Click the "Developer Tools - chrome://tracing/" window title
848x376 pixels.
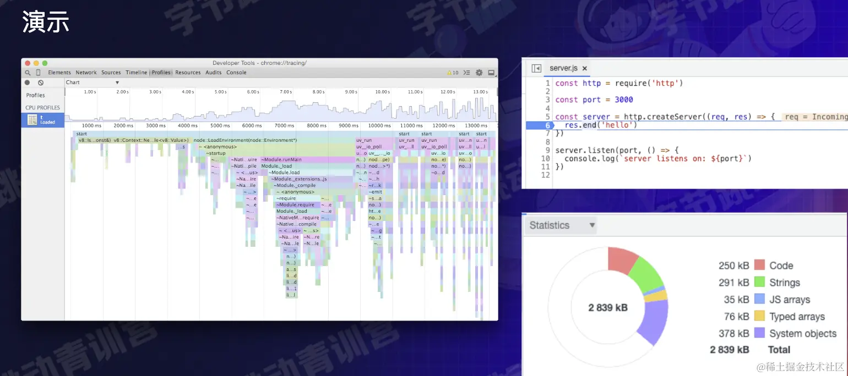click(x=259, y=63)
